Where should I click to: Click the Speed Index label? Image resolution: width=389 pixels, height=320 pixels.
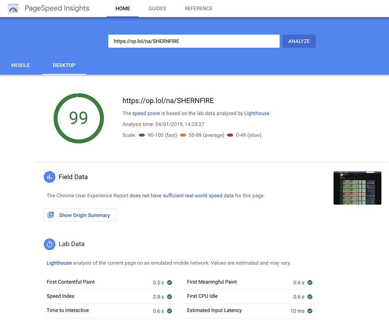pos(61,296)
